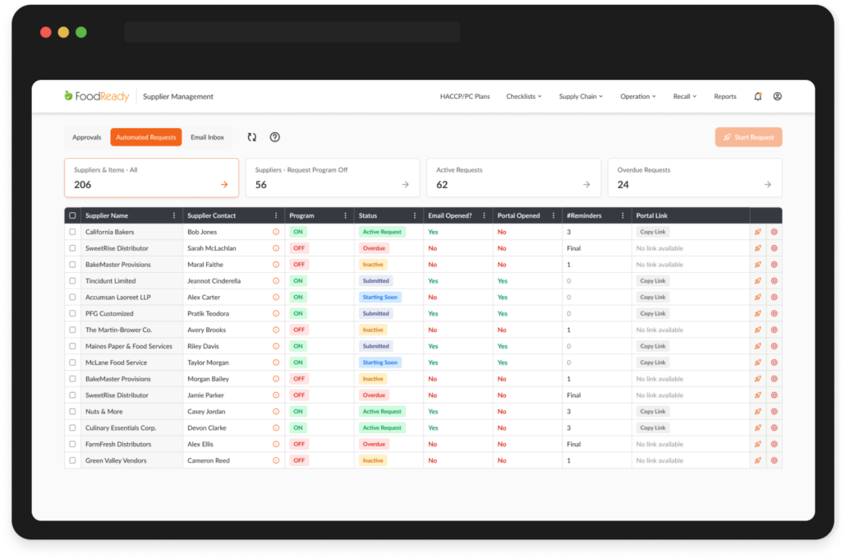Check the Green Valley Vendors row checkbox

(72, 460)
